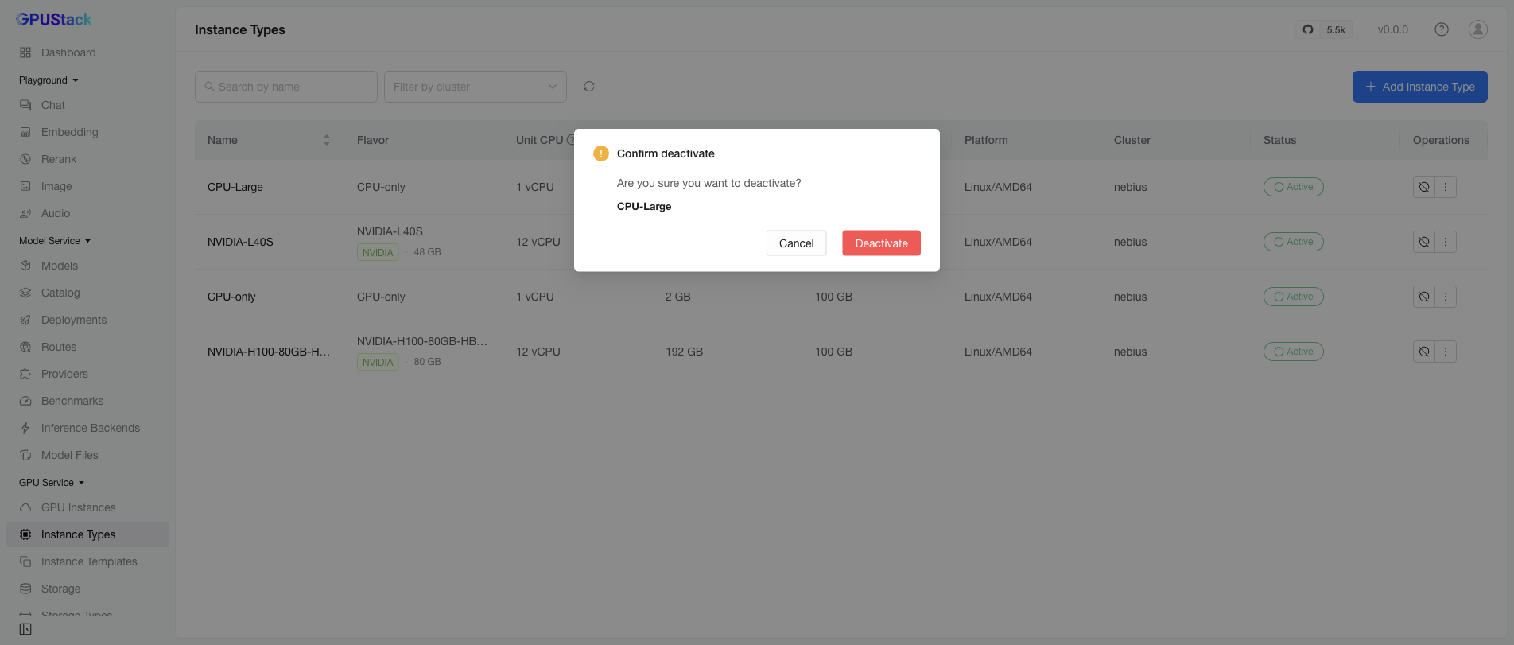Click the Add Instance Type button
Screen dimensions: 1514x645
pyautogui.click(x=1419, y=87)
